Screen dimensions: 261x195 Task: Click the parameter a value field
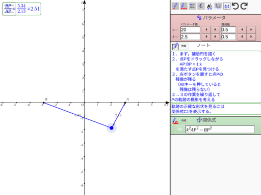click(x=190, y=29)
